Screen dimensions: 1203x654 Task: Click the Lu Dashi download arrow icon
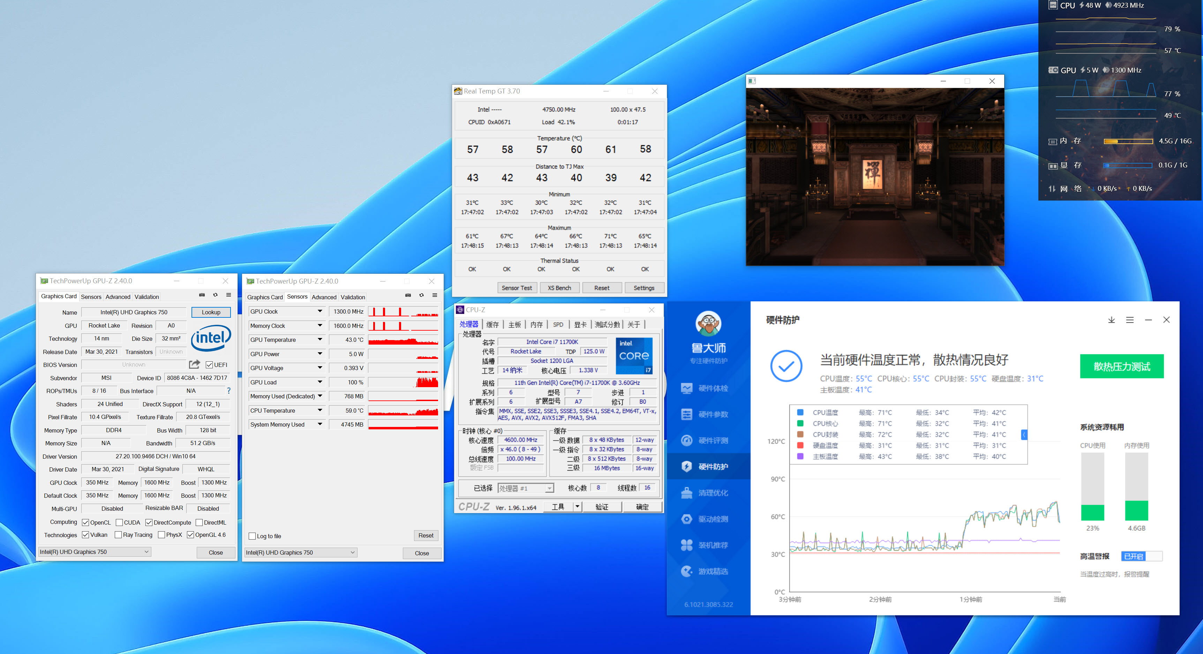(1111, 320)
